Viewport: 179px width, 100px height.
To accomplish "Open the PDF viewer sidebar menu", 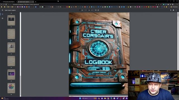I will coord(3,10).
